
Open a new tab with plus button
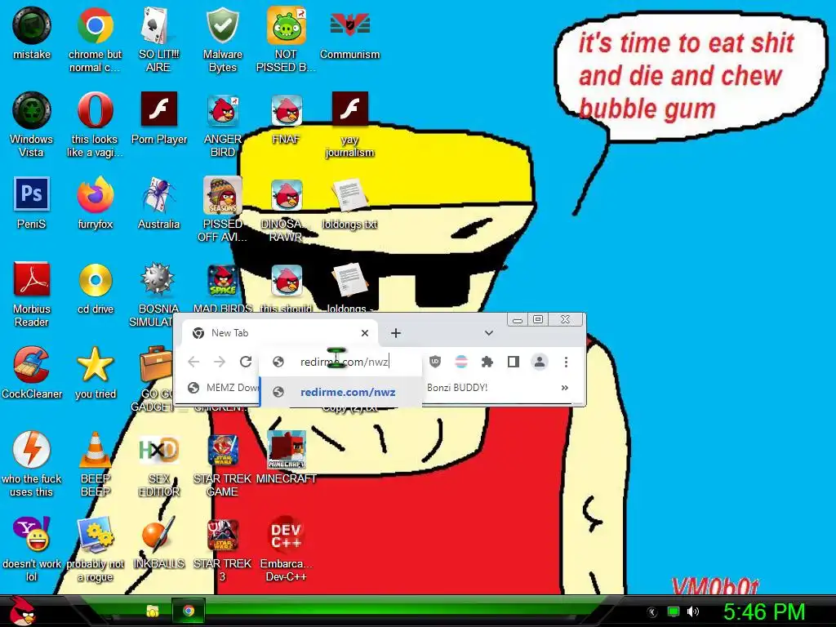[x=396, y=333]
